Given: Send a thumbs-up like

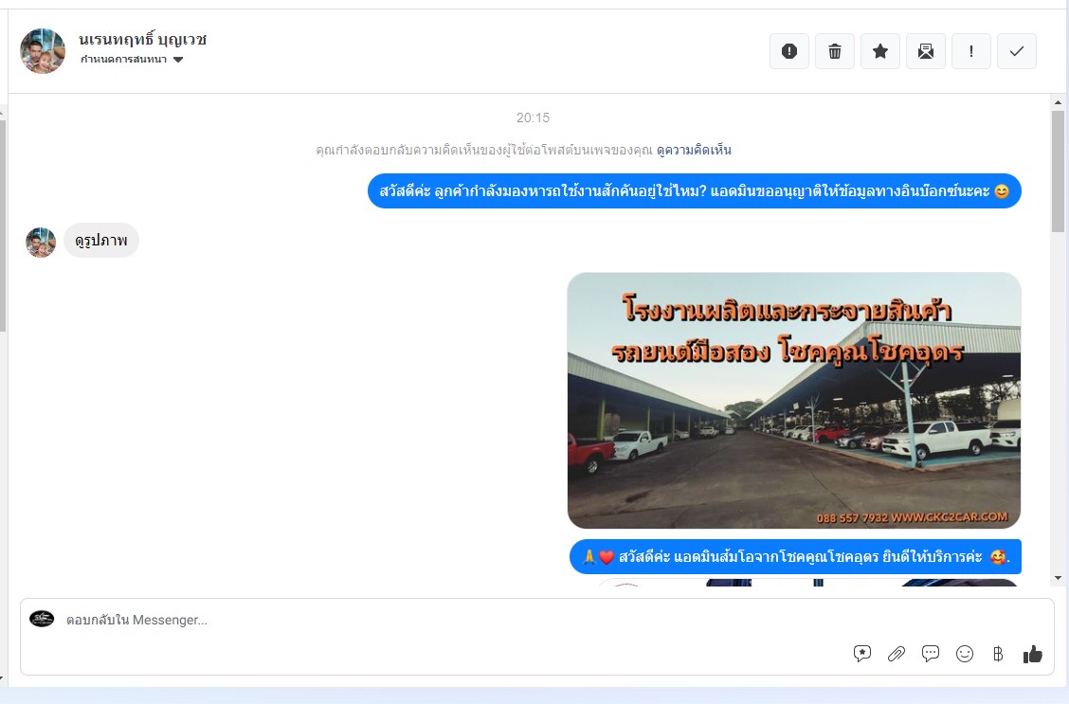Looking at the screenshot, I should (x=1032, y=654).
